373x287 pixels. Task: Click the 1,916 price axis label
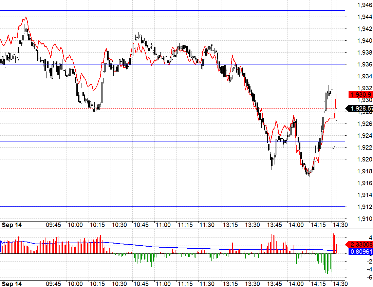coord(365,183)
